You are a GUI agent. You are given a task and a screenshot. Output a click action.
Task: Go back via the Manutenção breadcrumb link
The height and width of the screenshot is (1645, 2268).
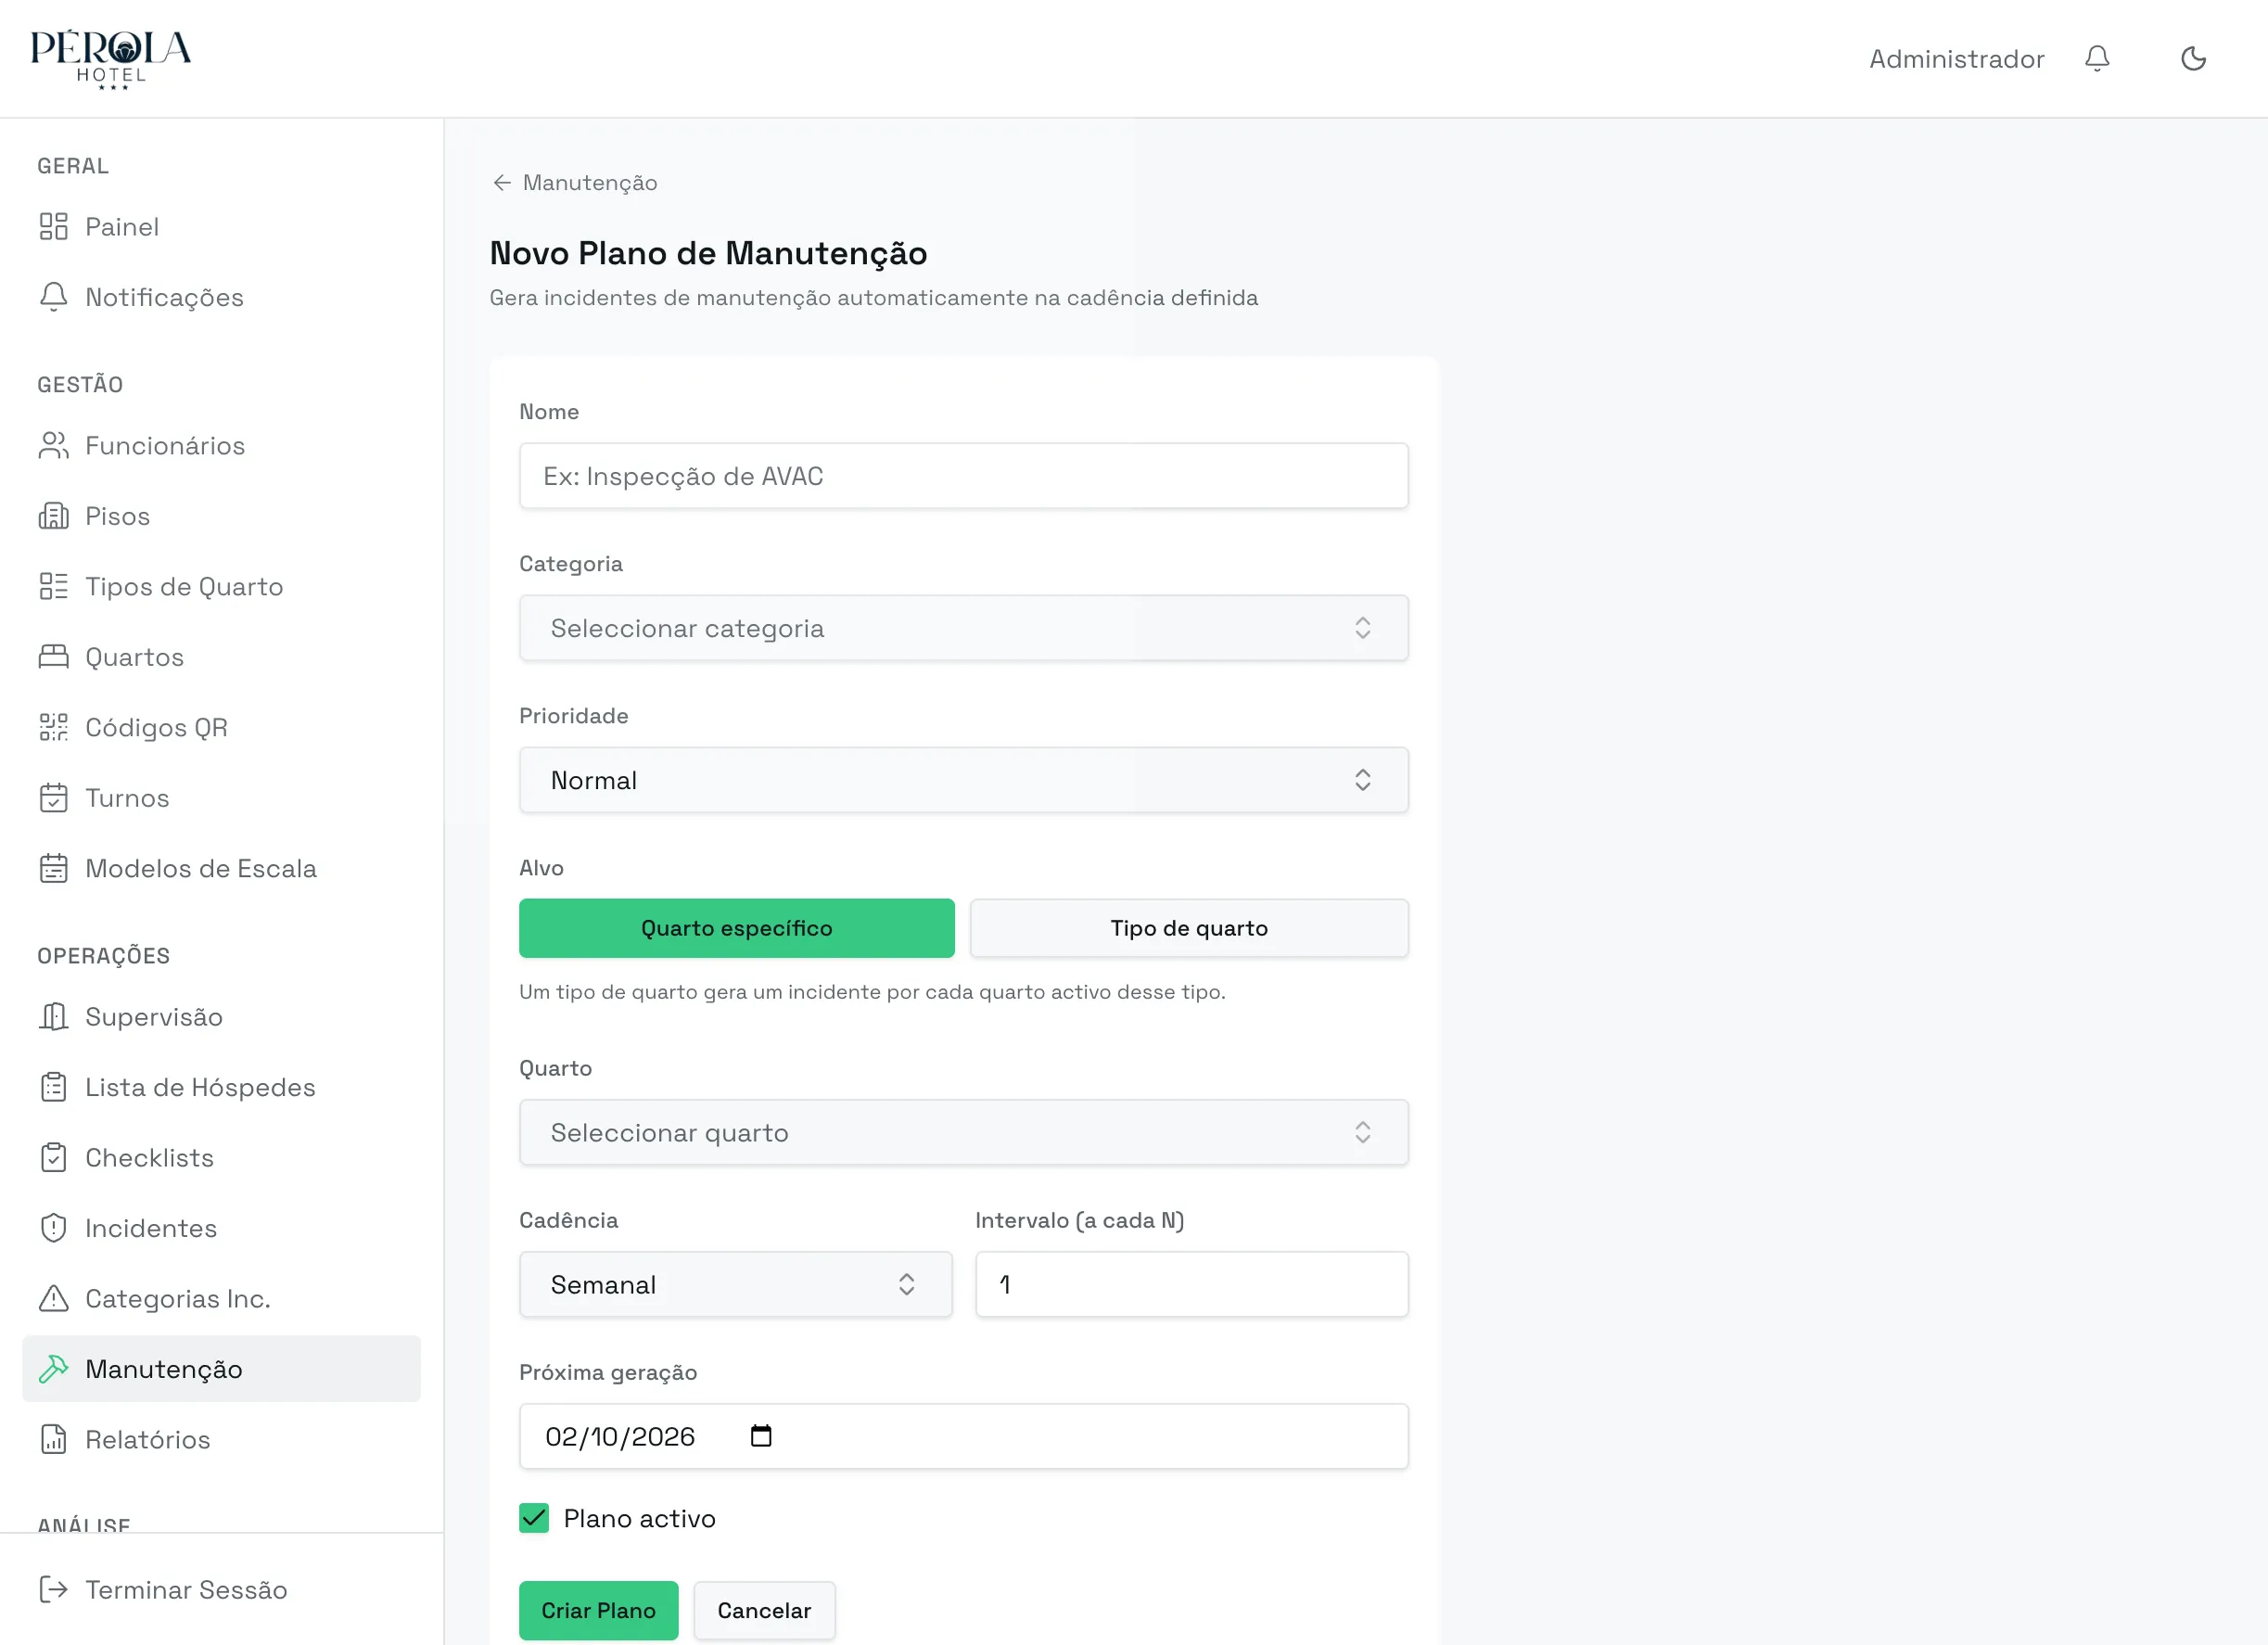click(x=575, y=182)
